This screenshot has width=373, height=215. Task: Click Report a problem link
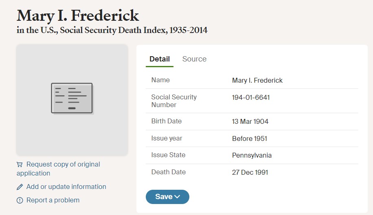[x=53, y=200]
